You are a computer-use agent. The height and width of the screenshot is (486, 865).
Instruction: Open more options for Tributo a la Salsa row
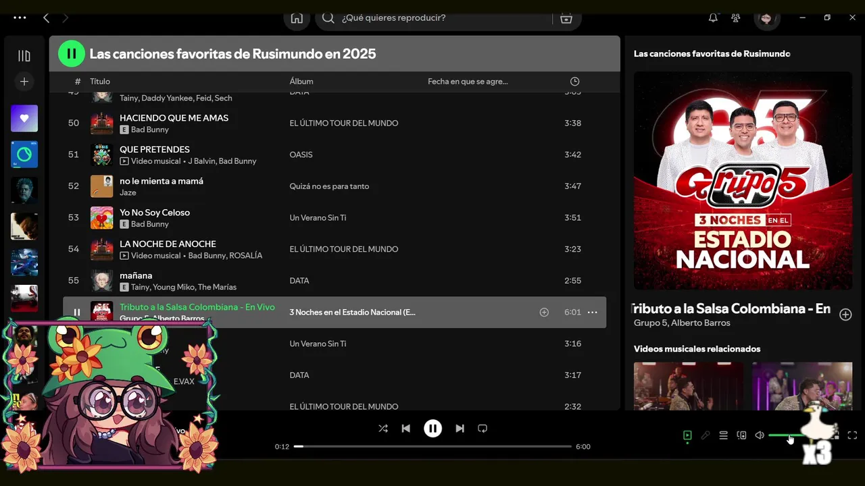tap(593, 313)
